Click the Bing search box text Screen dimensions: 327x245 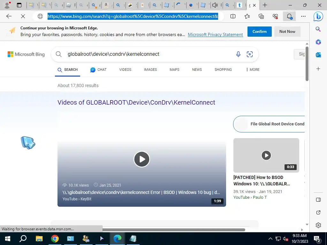[x=113, y=54]
